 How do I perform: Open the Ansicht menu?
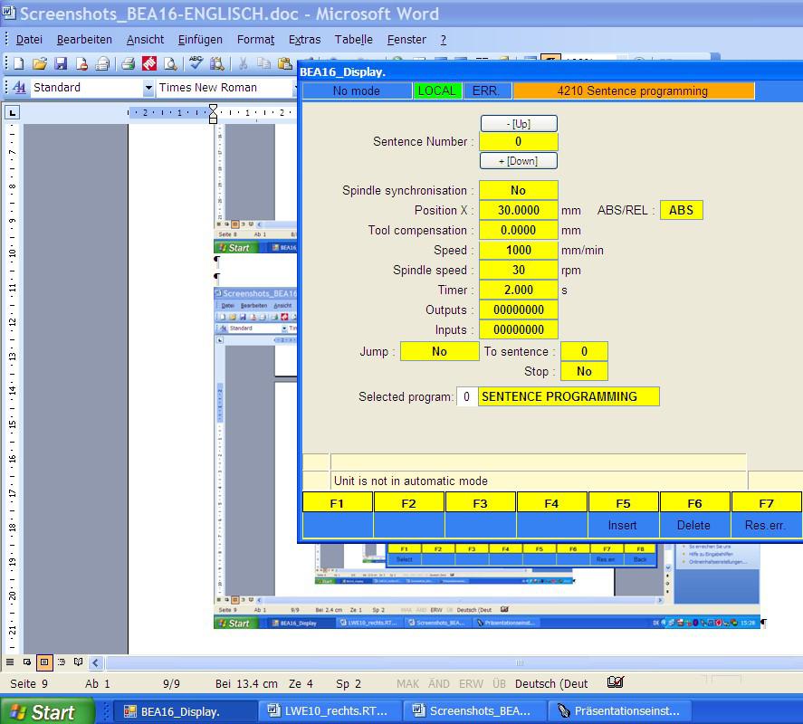145,40
